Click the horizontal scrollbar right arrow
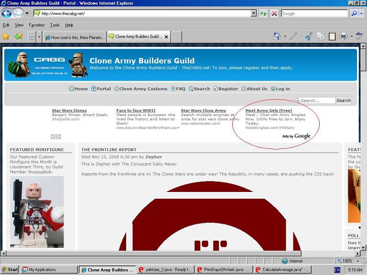The height and width of the screenshot is (275, 367). coord(357,253)
